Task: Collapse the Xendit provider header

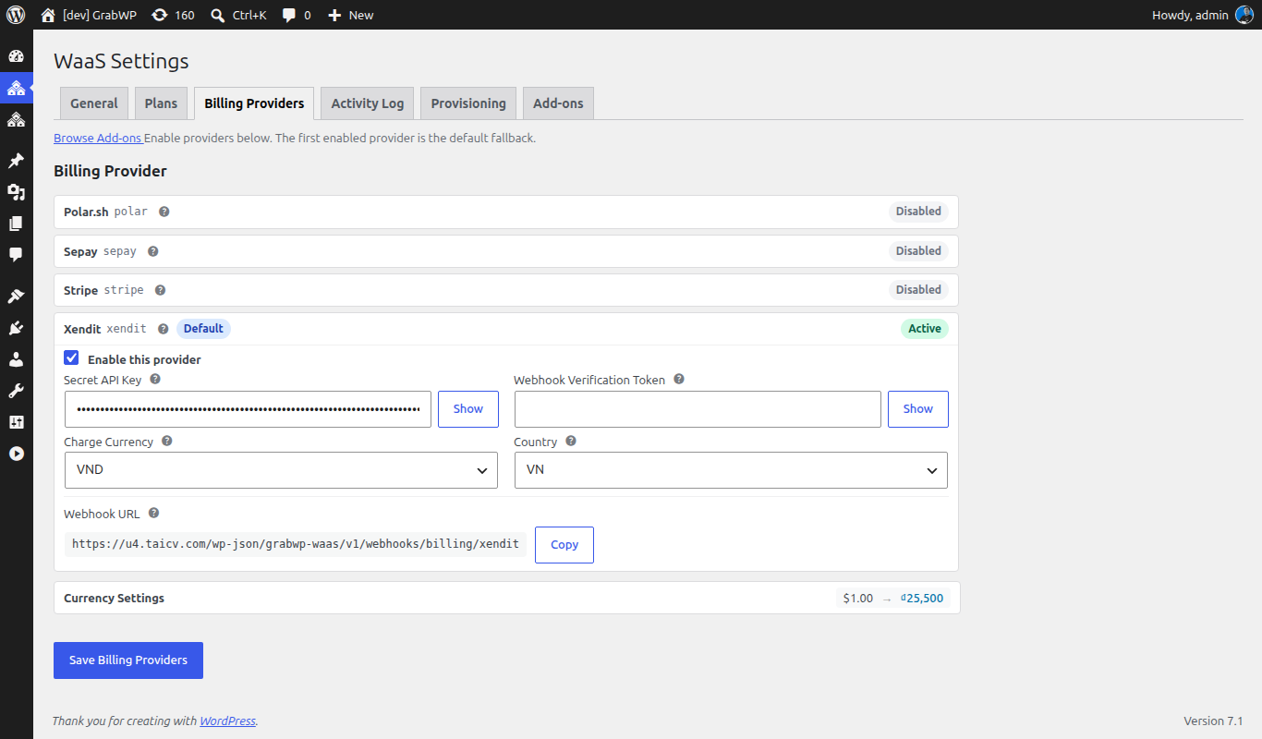Action: [x=506, y=329]
